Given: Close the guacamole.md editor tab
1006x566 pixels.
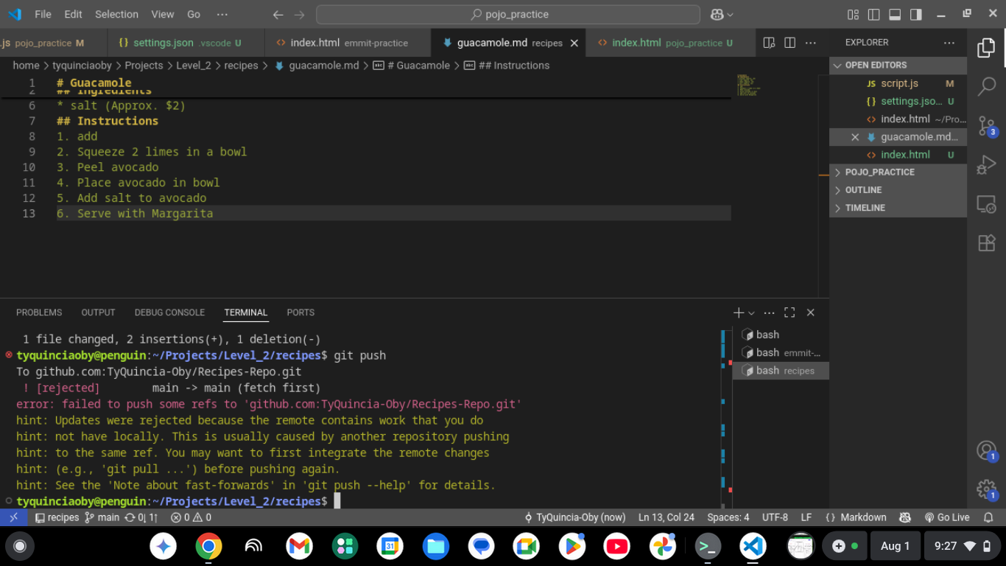Looking at the screenshot, I should (575, 43).
